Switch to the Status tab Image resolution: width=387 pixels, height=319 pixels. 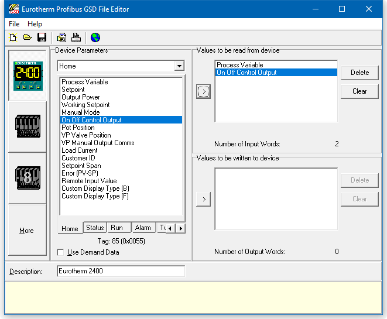click(95, 228)
